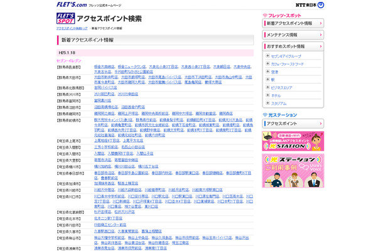Expand the カフェ・ファーストフード plus icon
The image size is (383, 251).
[267, 64]
